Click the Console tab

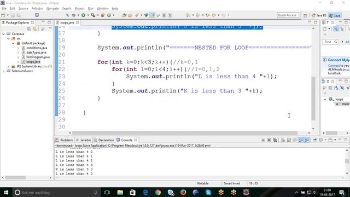126,140
